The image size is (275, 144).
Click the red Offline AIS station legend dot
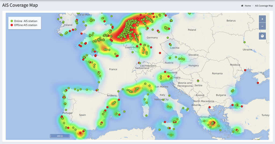point(12,25)
